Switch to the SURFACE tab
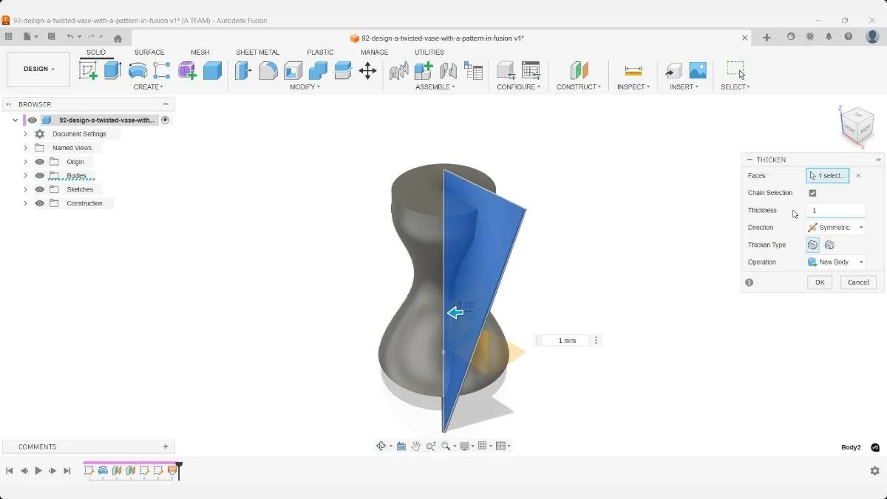This screenshot has height=499, width=887. point(149,52)
